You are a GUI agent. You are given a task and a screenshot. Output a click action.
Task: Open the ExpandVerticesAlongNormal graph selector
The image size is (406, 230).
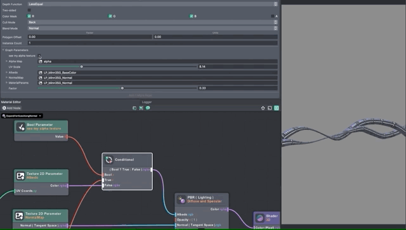pos(22,116)
